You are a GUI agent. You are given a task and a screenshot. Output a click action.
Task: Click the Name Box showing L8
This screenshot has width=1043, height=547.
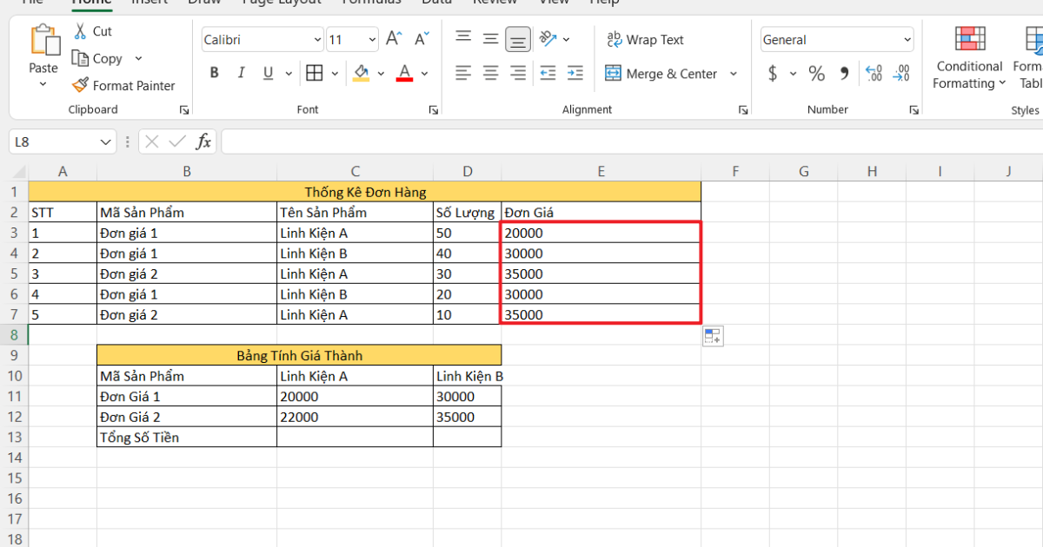(x=54, y=142)
